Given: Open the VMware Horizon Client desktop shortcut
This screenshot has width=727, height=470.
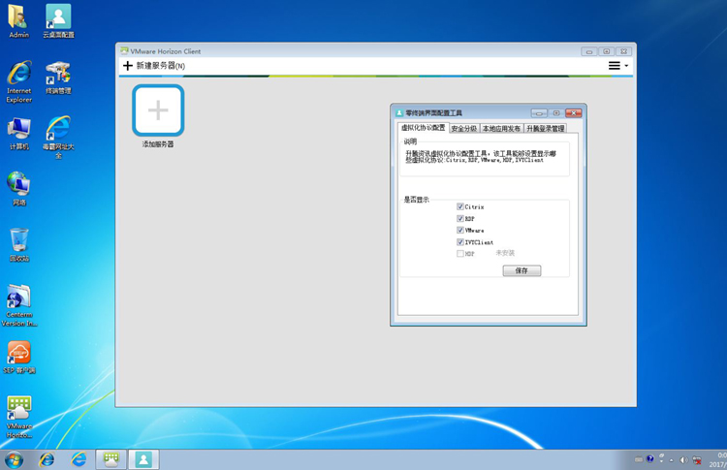Looking at the screenshot, I should (19, 417).
